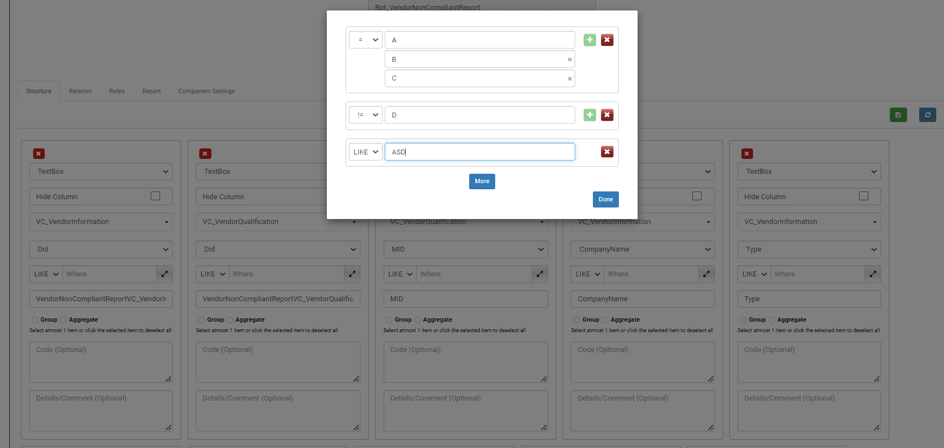Select Aggregate radio in VC_VendorQualification Did card
Image resolution: width=944 pixels, height=448 pixels.
pos(230,320)
